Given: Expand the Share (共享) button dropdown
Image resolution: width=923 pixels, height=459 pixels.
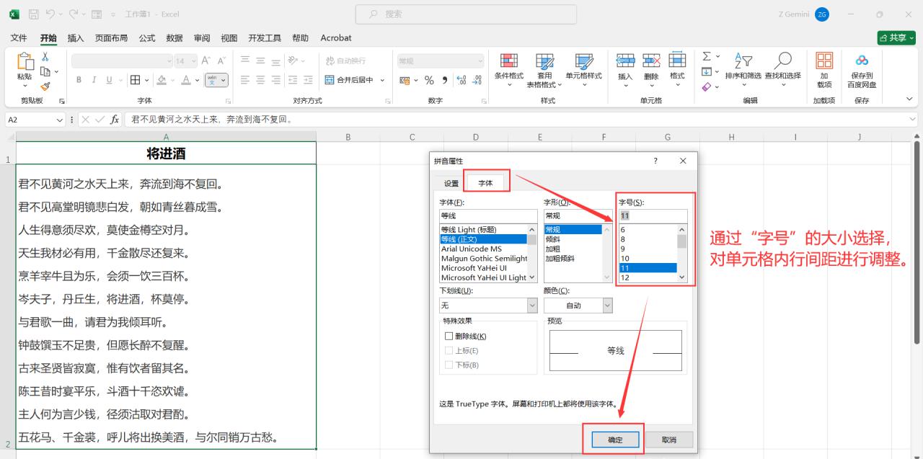Looking at the screenshot, I should click(911, 37).
